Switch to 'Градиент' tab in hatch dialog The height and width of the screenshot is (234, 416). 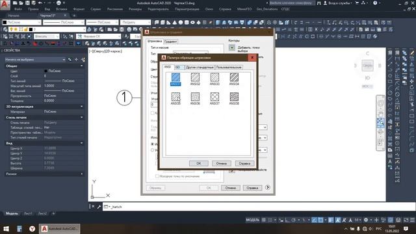tap(170, 42)
